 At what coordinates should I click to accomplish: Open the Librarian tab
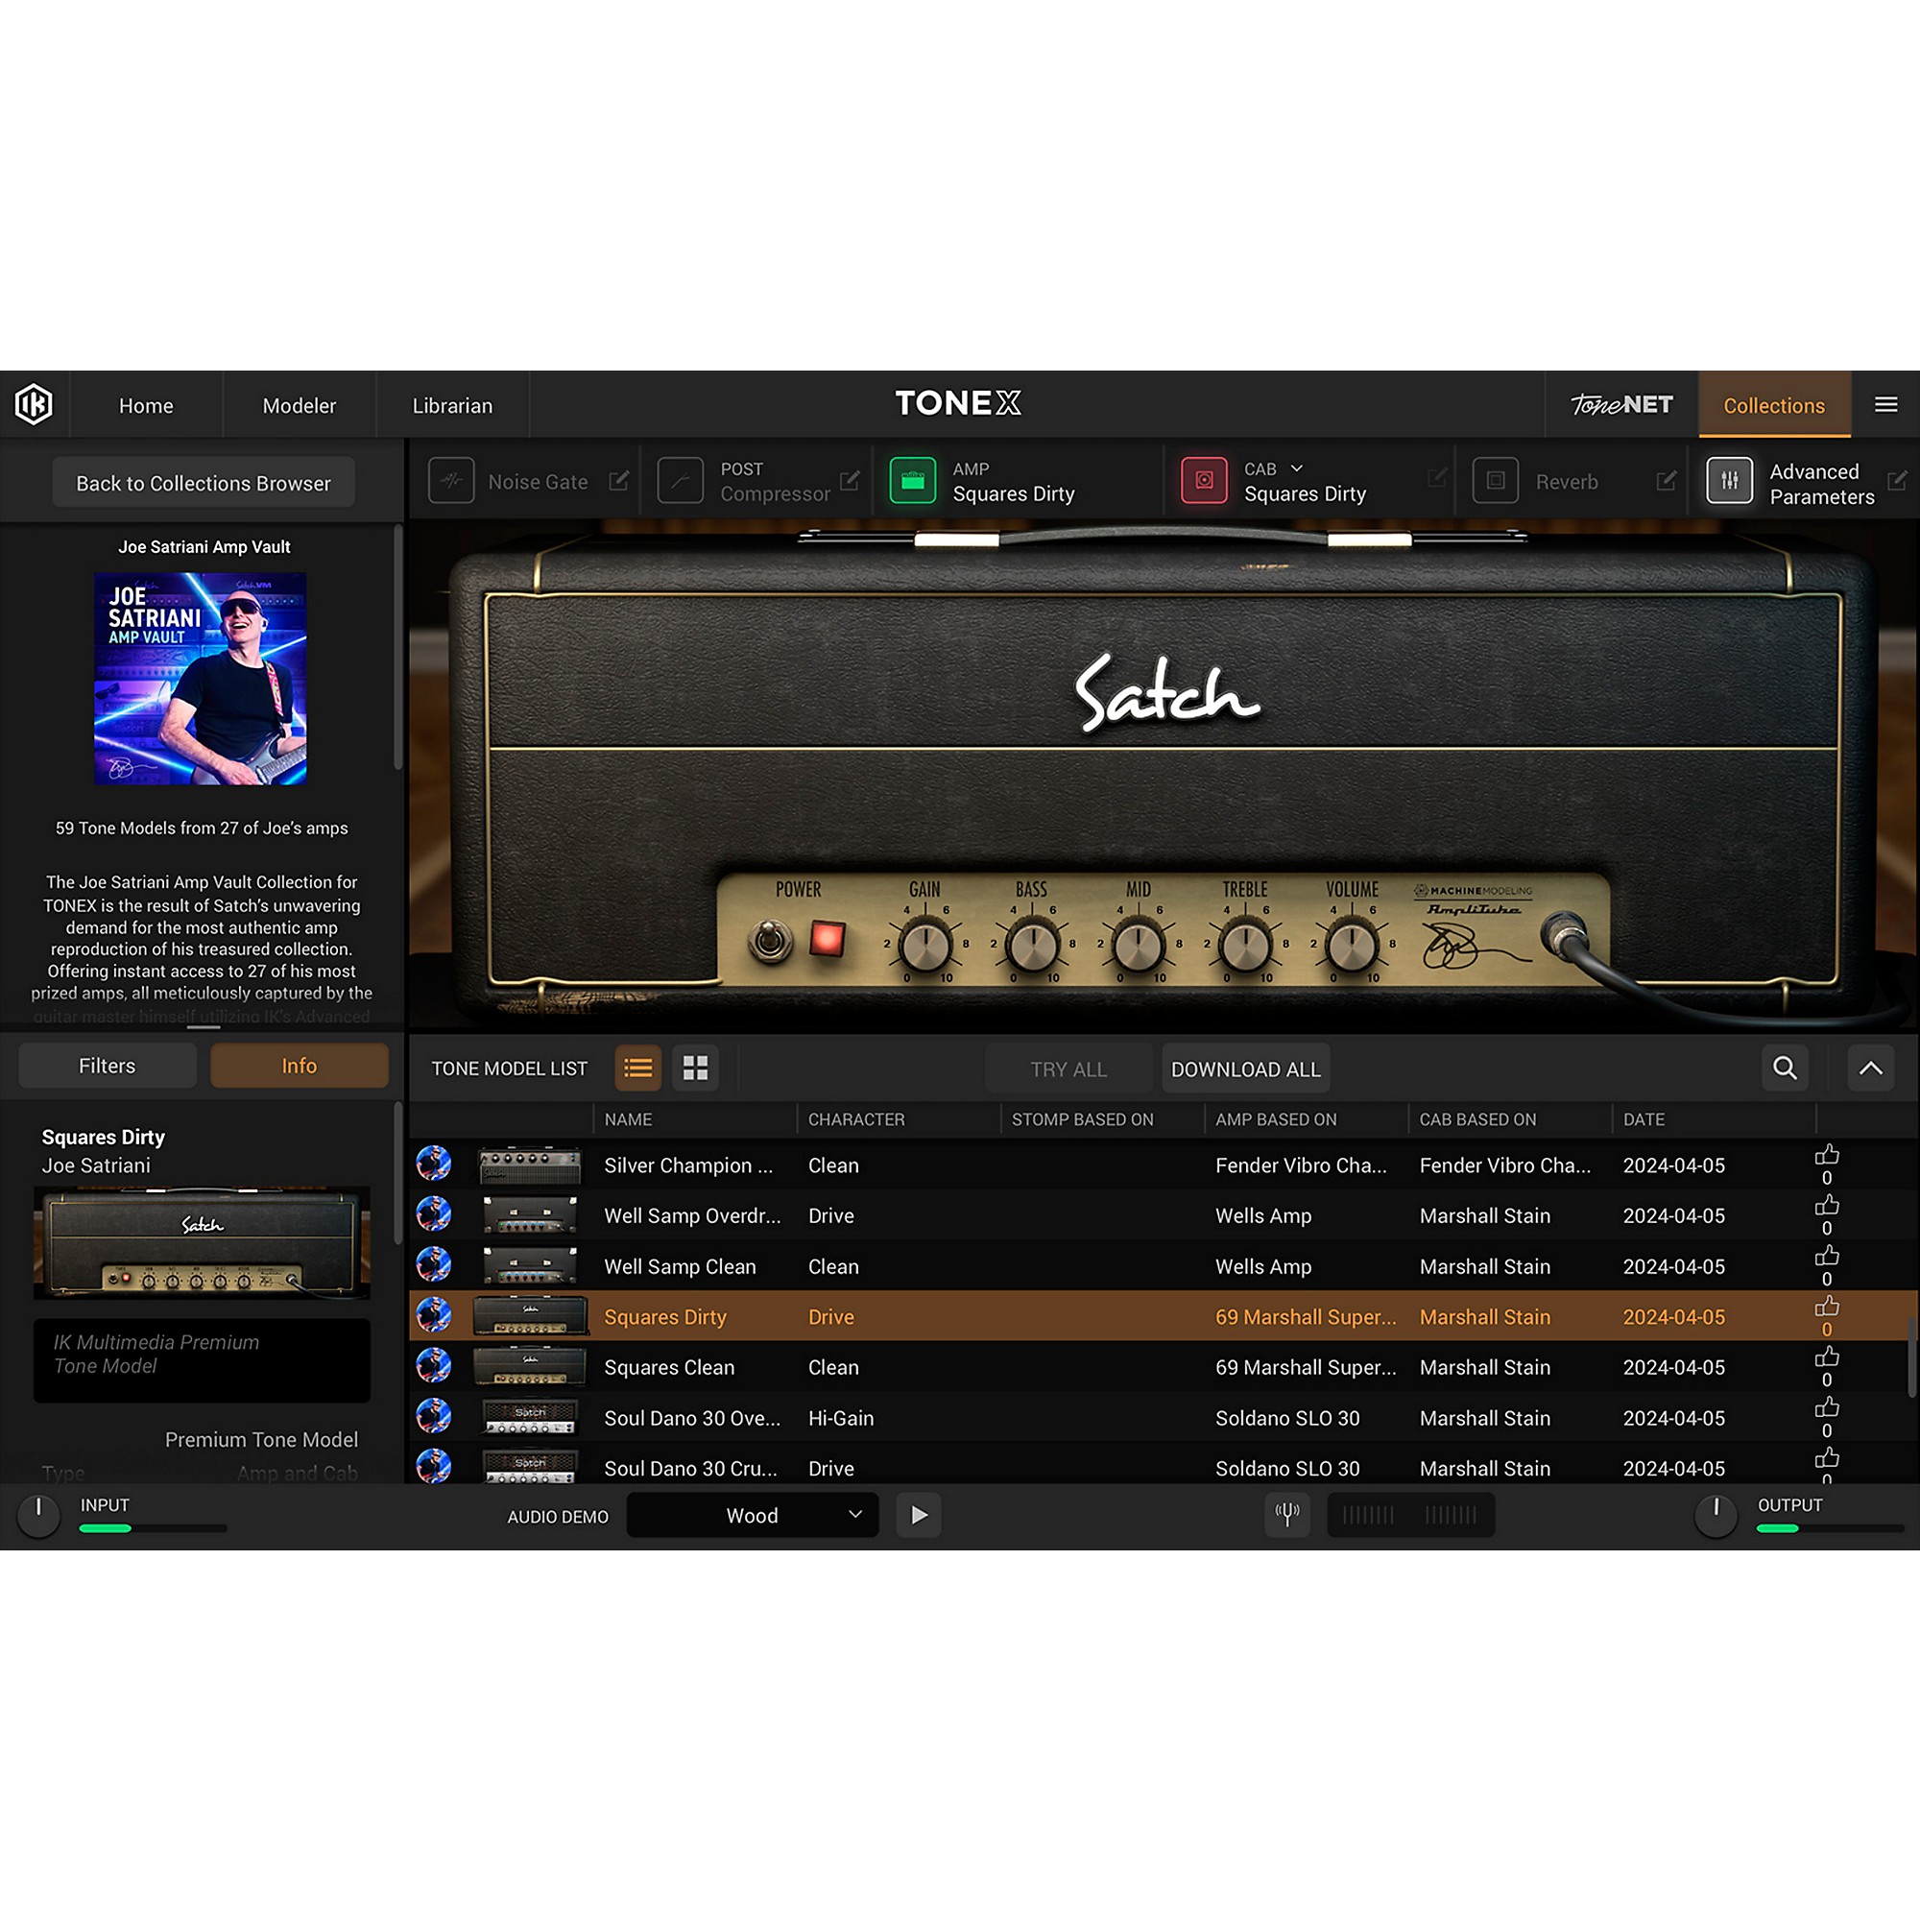click(x=452, y=405)
